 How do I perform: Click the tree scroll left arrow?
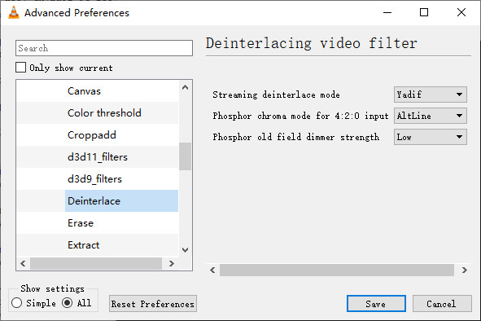pyautogui.click(x=23, y=263)
